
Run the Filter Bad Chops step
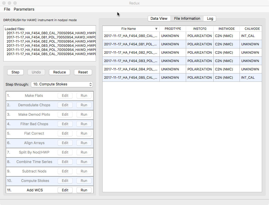tap(84, 124)
